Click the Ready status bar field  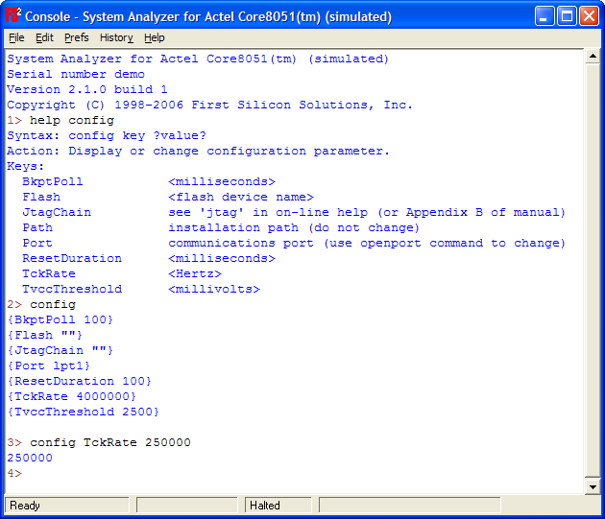(67, 506)
